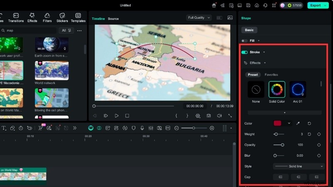Image resolution: width=333 pixels, height=187 pixels.
Task: Add keyframe for Blur
Action: (319, 155)
